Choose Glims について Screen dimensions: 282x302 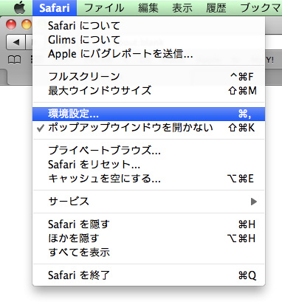(148, 40)
